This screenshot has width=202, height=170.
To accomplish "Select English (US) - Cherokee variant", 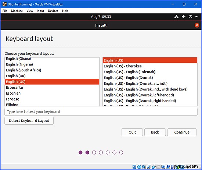I will (x=150, y=66).
